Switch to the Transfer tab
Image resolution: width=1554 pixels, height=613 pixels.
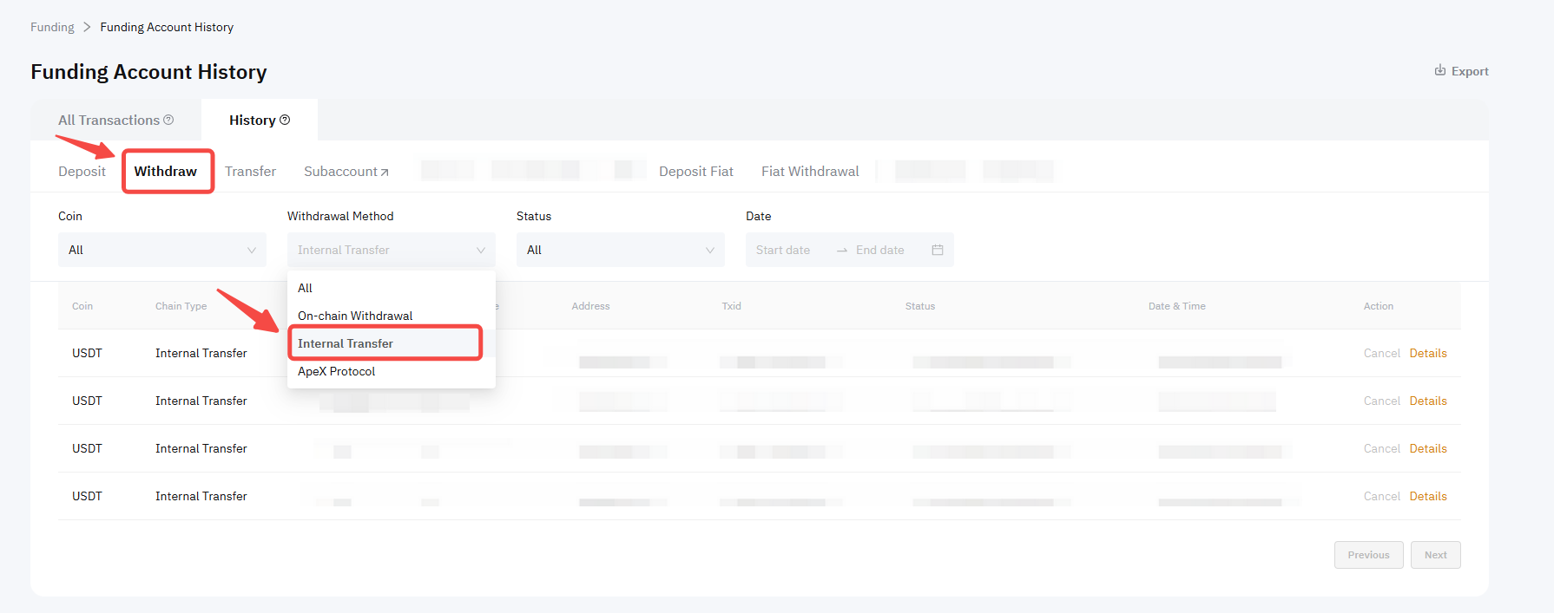point(250,172)
